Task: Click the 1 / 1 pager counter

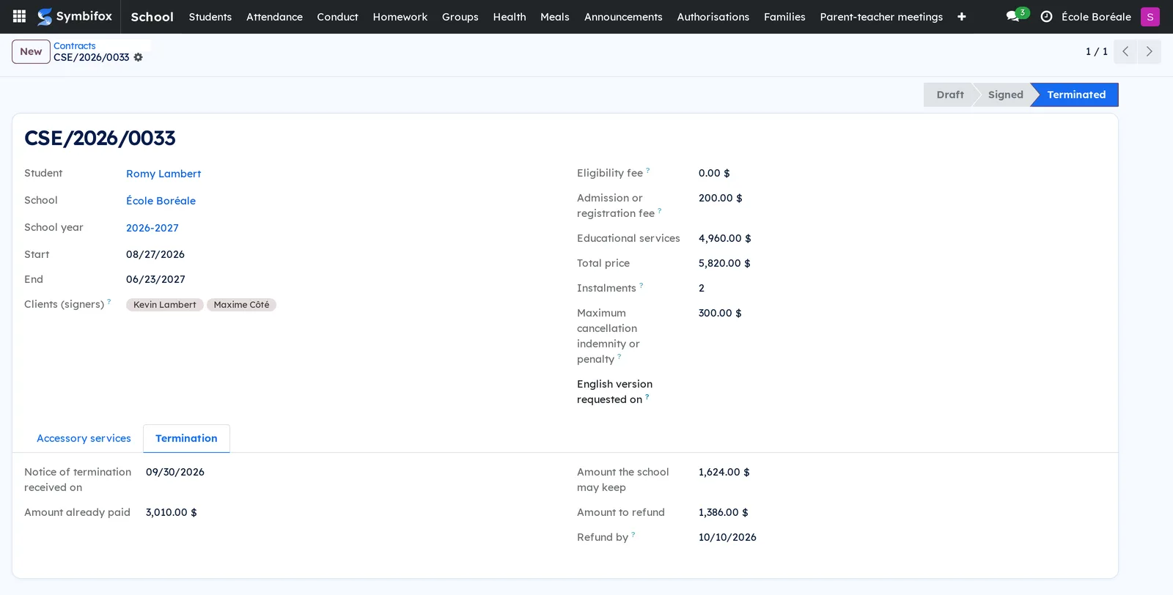Action: (x=1097, y=51)
